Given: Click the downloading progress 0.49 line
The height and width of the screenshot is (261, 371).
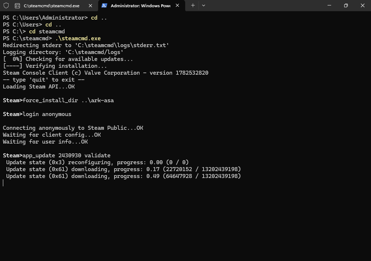Looking at the screenshot, I should pyautogui.click(x=123, y=176).
